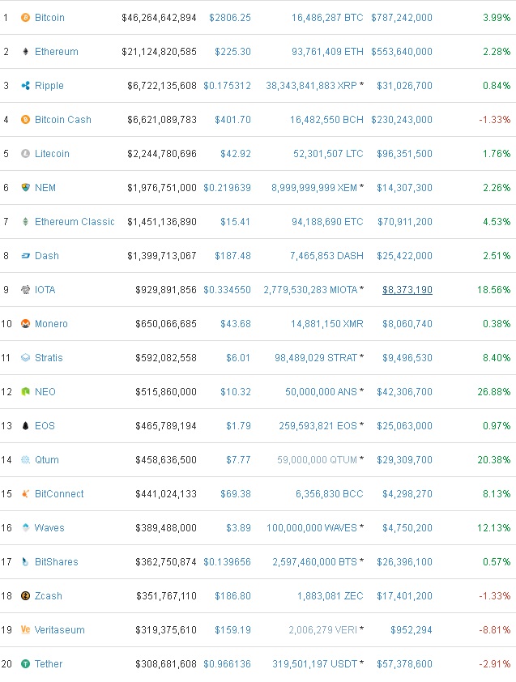This screenshot has height=682, width=516.
Task: Click the IOTA logo icon
Action: click(25, 290)
